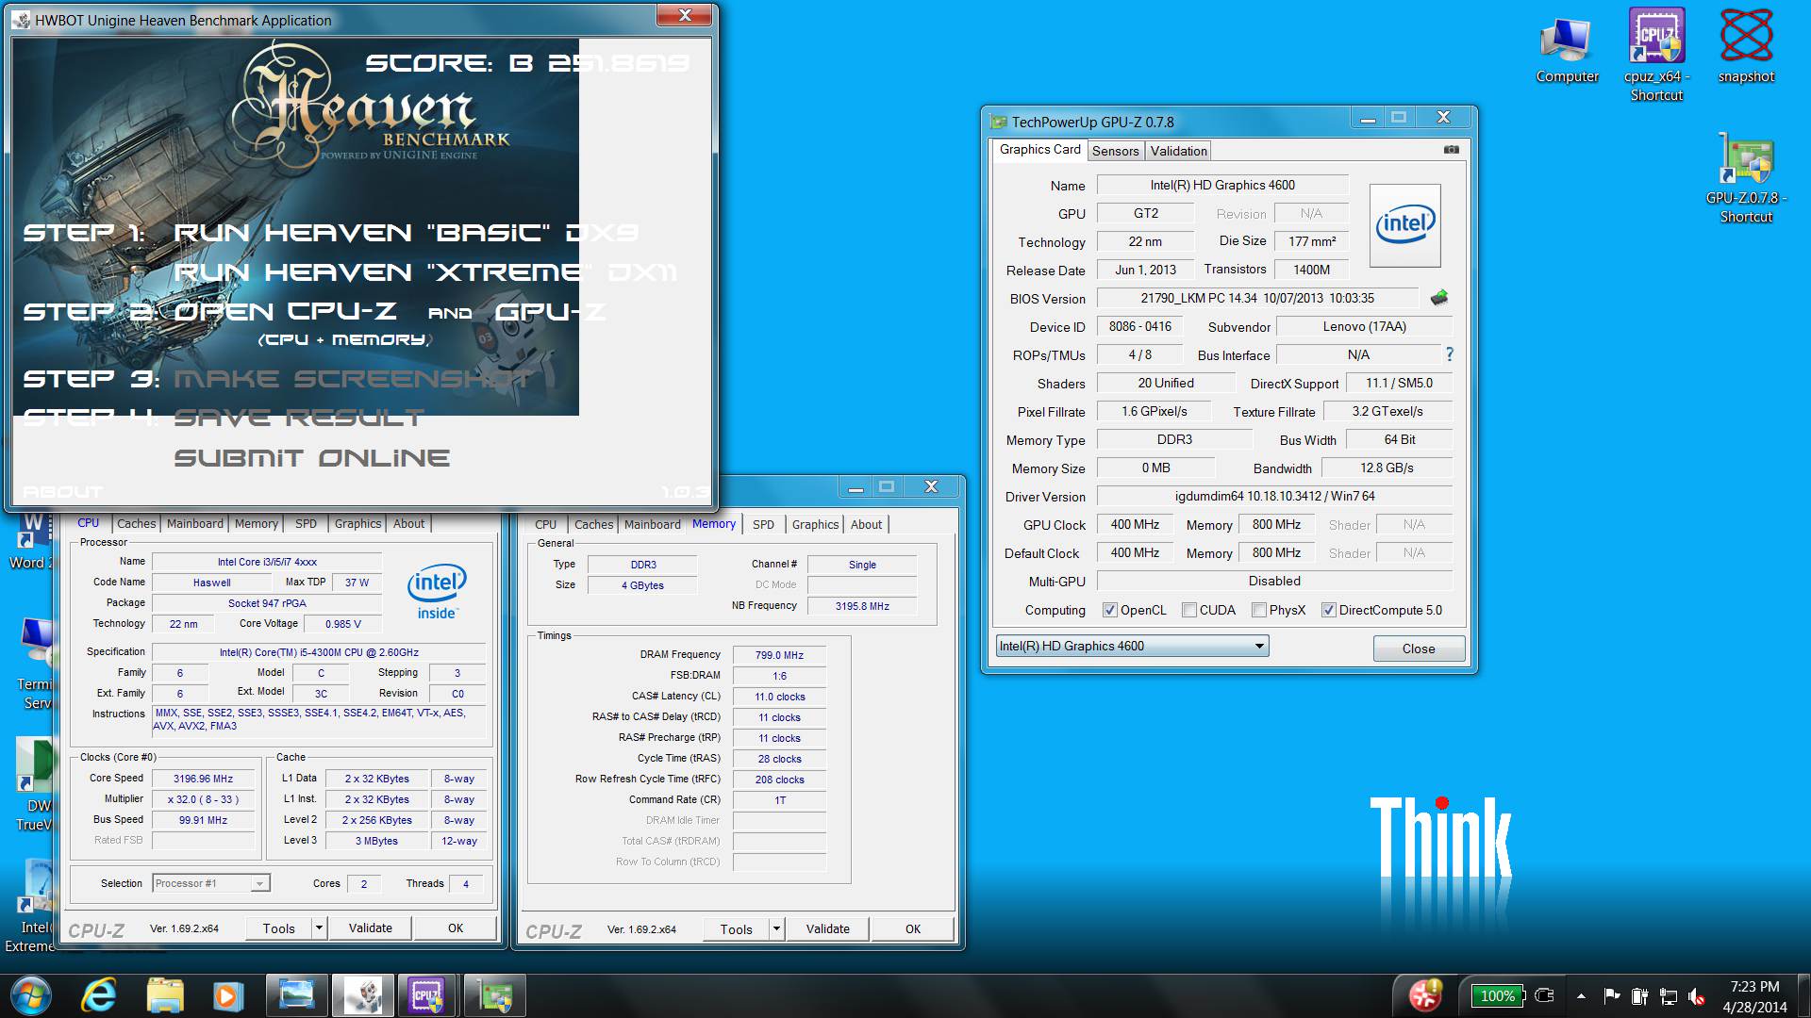Select the Graphics Card tab in GPU-Z
This screenshot has height=1018, width=1811.
(1039, 149)
